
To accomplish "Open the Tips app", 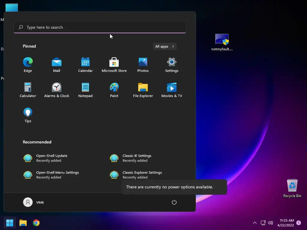I will click(x=28, y=115).
